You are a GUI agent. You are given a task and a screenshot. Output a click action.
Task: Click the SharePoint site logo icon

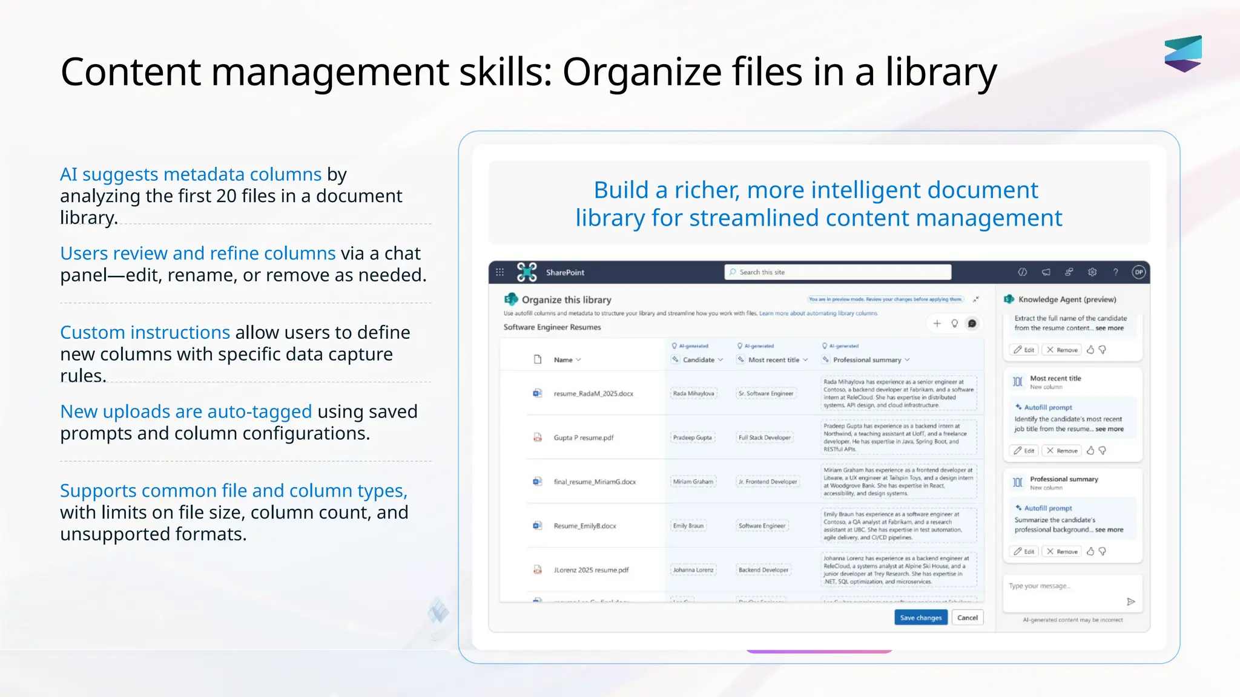pyautogui.click(x=527, y=272)
